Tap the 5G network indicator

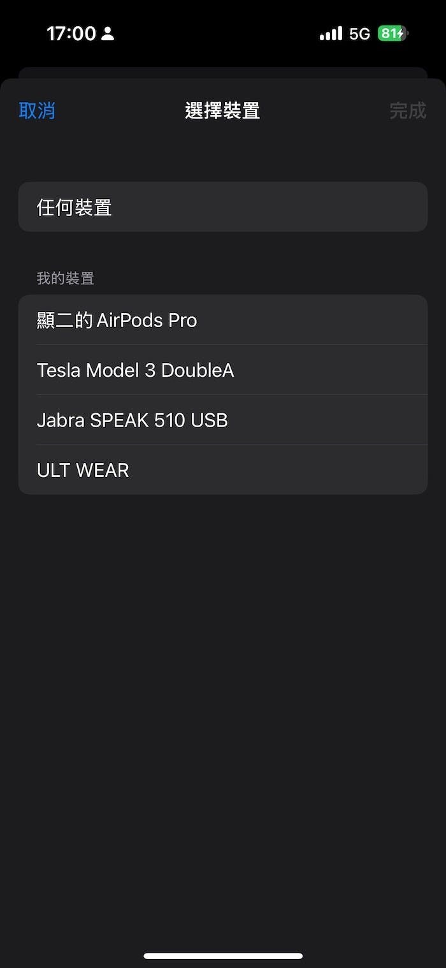[x=359, y=34]
